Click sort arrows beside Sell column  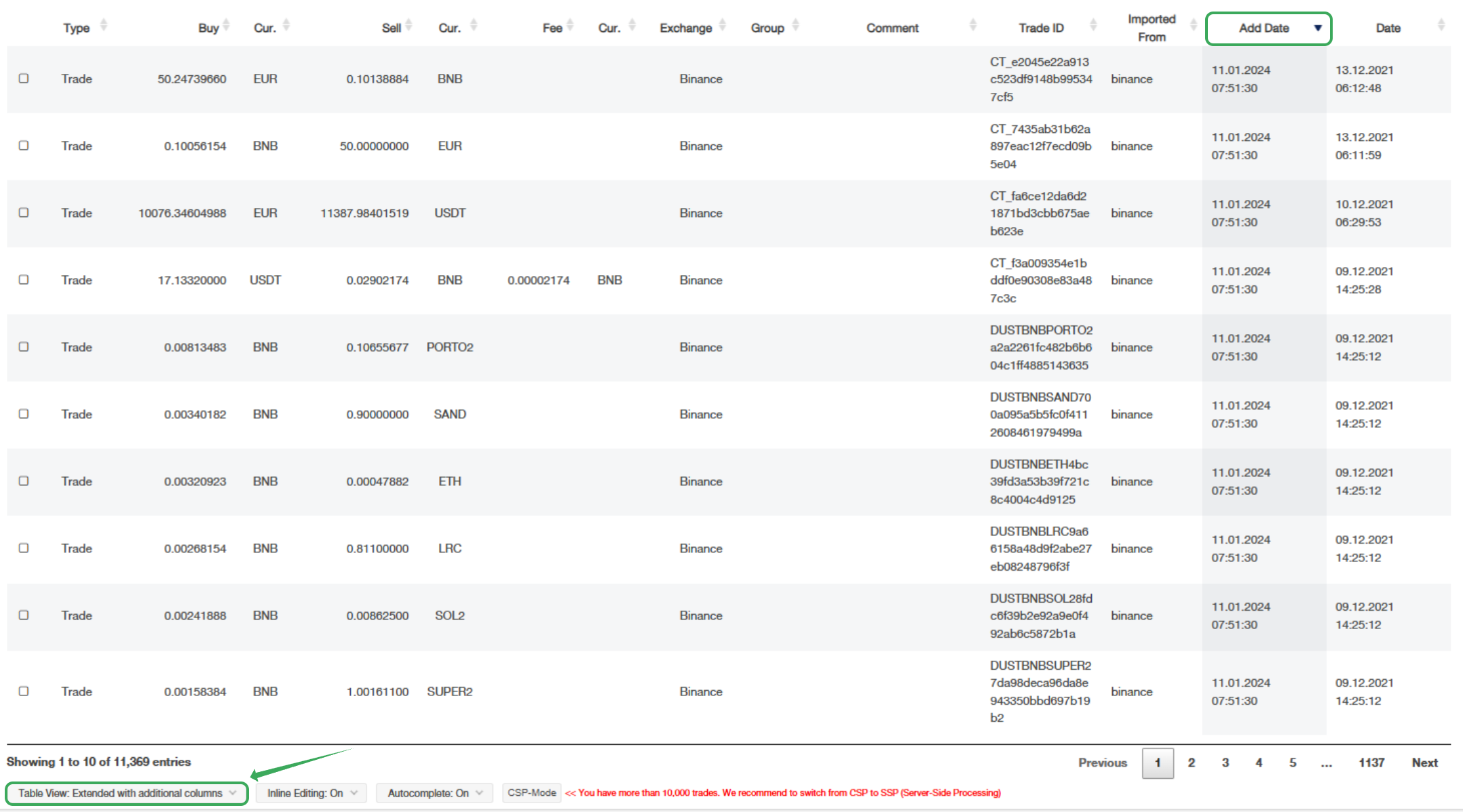(409, 26)
